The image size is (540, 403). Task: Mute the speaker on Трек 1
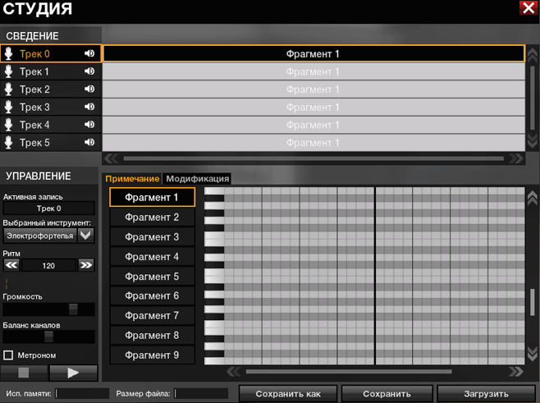point(89,71)
